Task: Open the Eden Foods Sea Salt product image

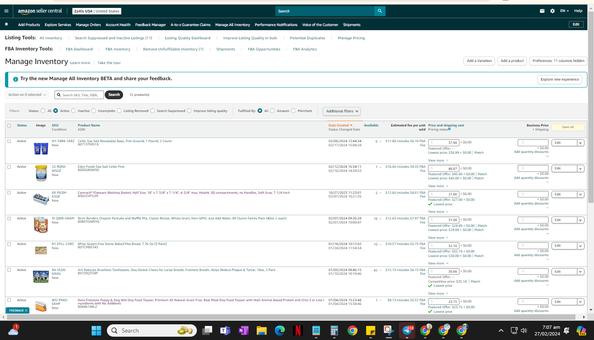Action: pyautogui.click(x=41, y=173)
